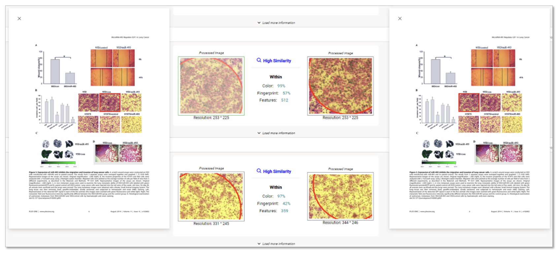559x254 pixels.
Task: Close the left document preview panel
Action: click(x=19, y=19)
